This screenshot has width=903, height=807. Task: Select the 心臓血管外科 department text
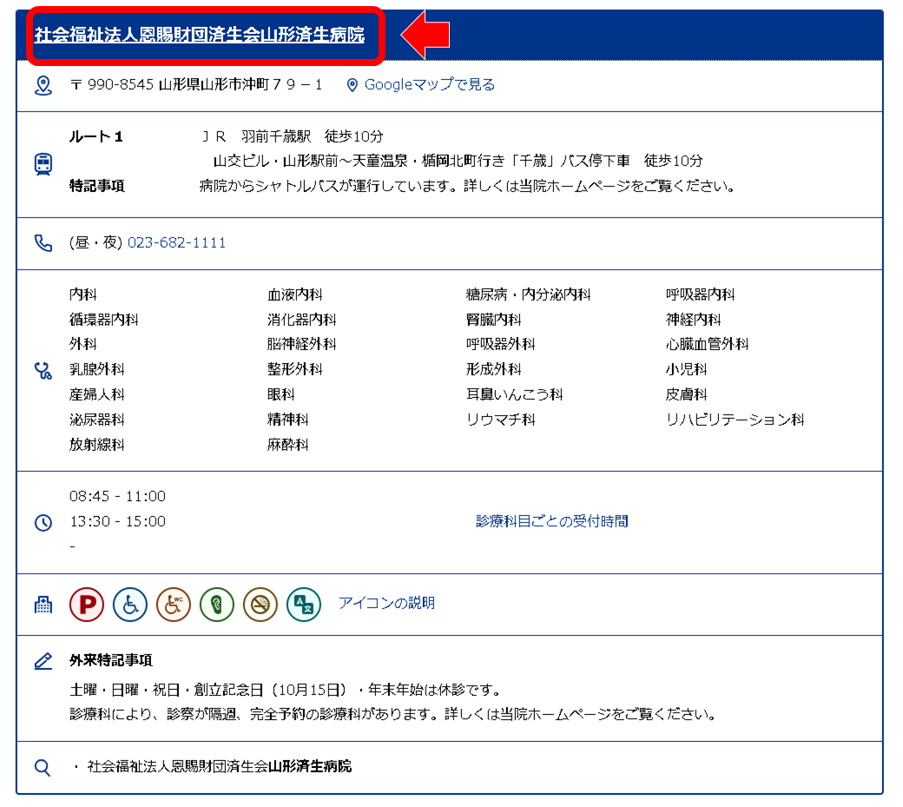[707, 345]
